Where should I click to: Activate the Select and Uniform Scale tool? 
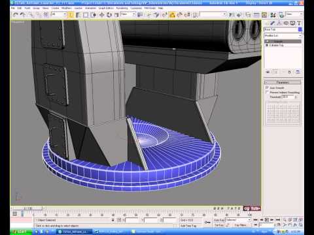pos(116,15)
